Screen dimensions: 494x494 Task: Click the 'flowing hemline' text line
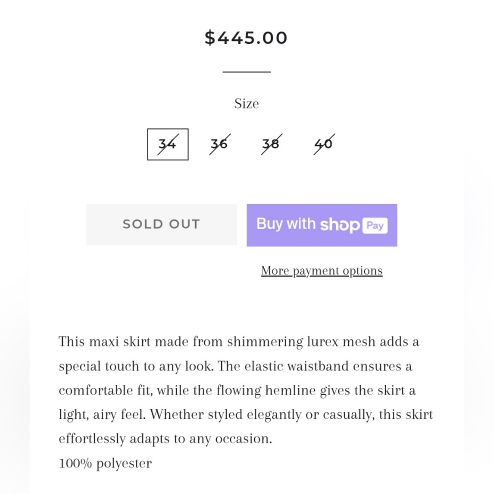(x=237, y=391)
